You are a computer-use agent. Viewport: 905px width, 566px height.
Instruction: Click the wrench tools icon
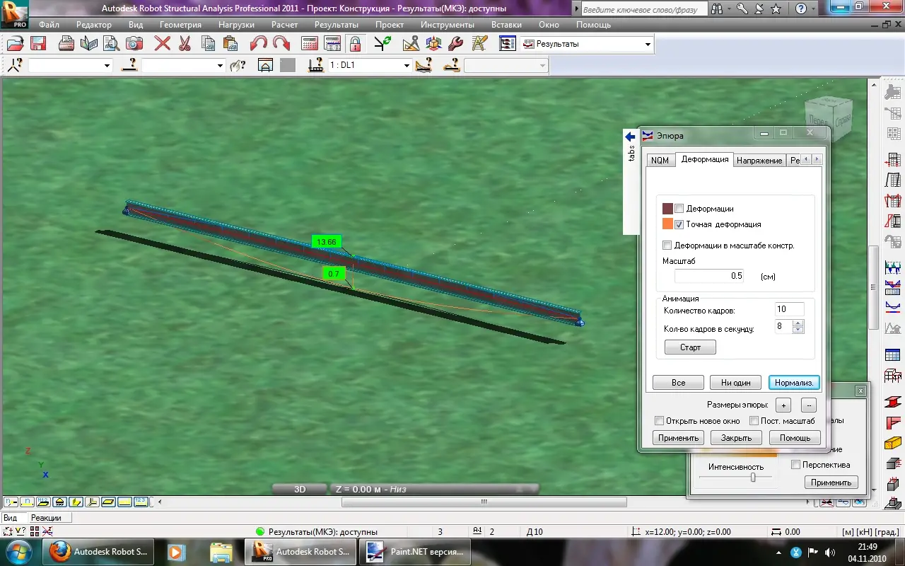[x=457, y=44]
